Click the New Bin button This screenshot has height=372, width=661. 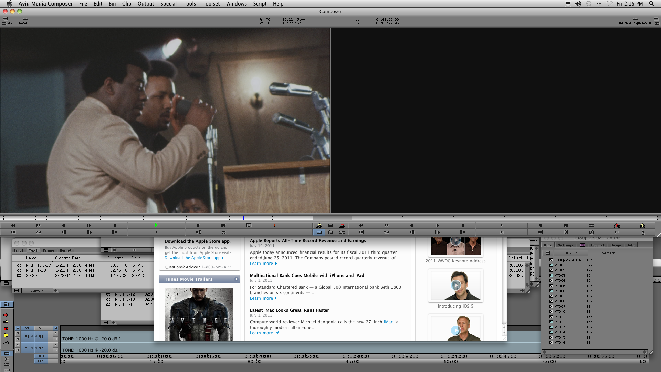tap(571, 253)
